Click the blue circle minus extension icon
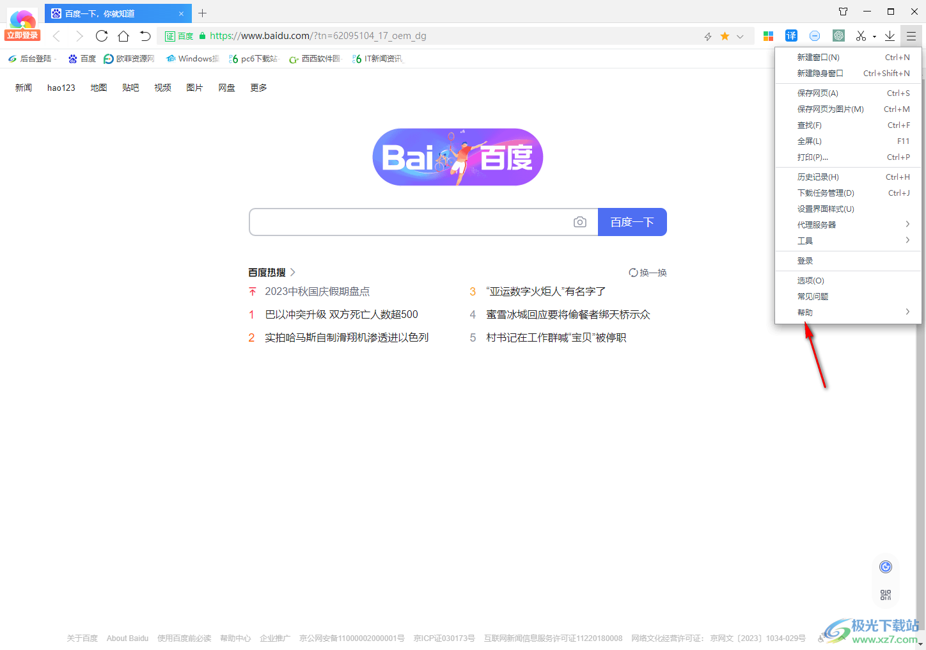Image resolution: width=926 pixels, height=650 pixels. (x=815, y=36)
